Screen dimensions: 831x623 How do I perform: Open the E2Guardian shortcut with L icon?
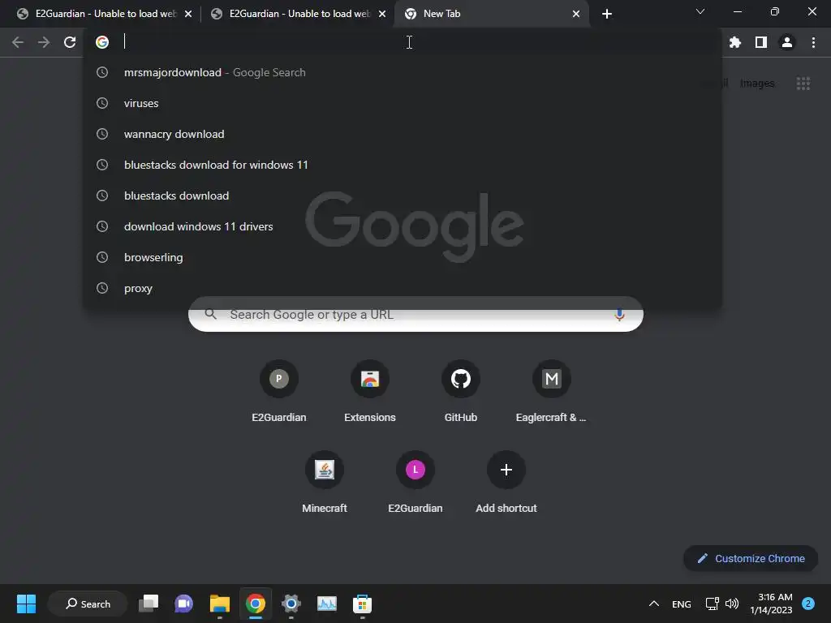pyautogui.click(x=415, y=483)
